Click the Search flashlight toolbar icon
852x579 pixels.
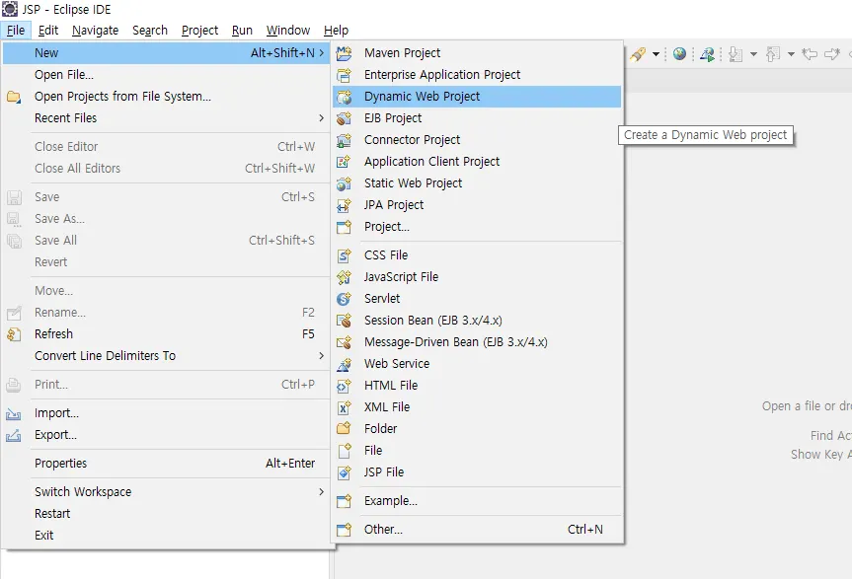coord(638,53)
